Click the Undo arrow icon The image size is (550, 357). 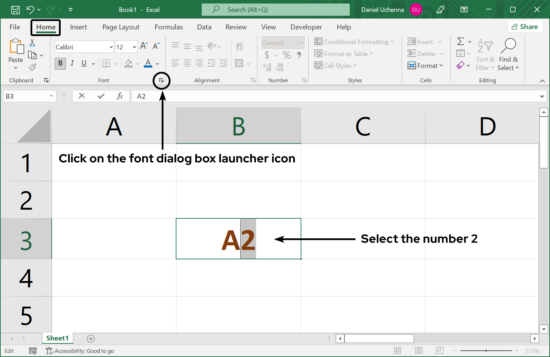point(31,10)
